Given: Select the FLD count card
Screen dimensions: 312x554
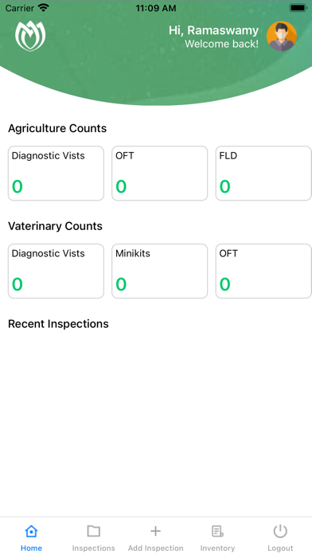Looking at the screenshot, I should 263,174.
